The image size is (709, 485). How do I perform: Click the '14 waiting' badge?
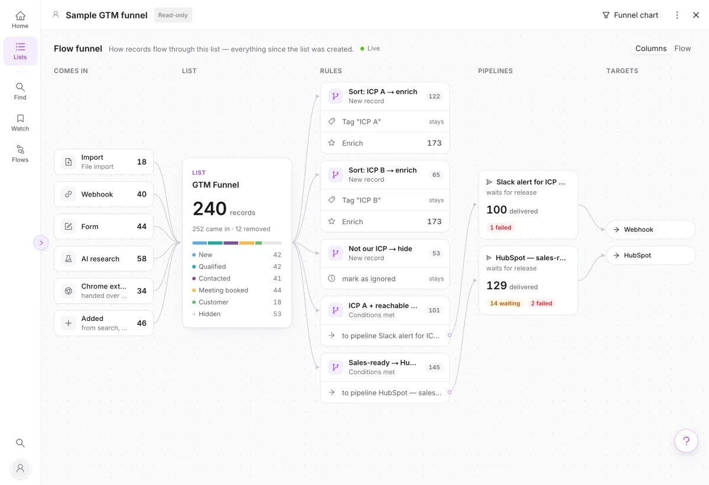click(505, 303)
